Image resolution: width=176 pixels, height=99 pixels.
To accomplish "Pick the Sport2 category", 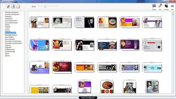I will 7,56.
